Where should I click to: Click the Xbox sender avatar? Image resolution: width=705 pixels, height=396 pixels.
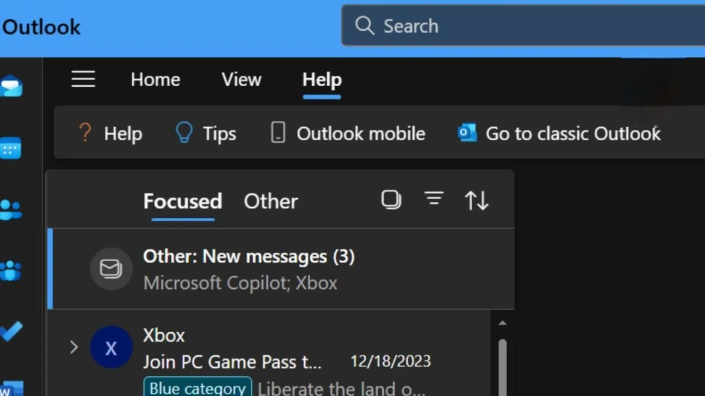[111, 347]
